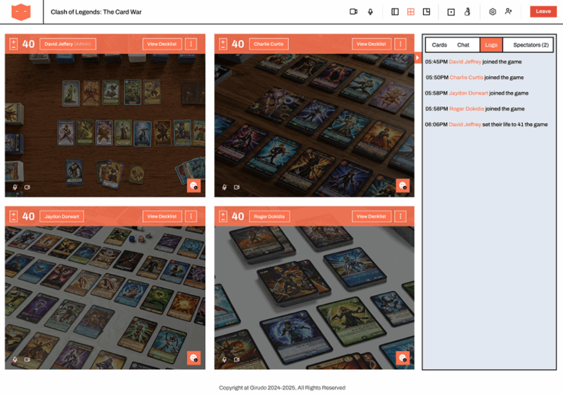The image size is (563, 394).
Task: Toggle muted mic on David Jeffery's feed
Action: click(x=15, y=187)
